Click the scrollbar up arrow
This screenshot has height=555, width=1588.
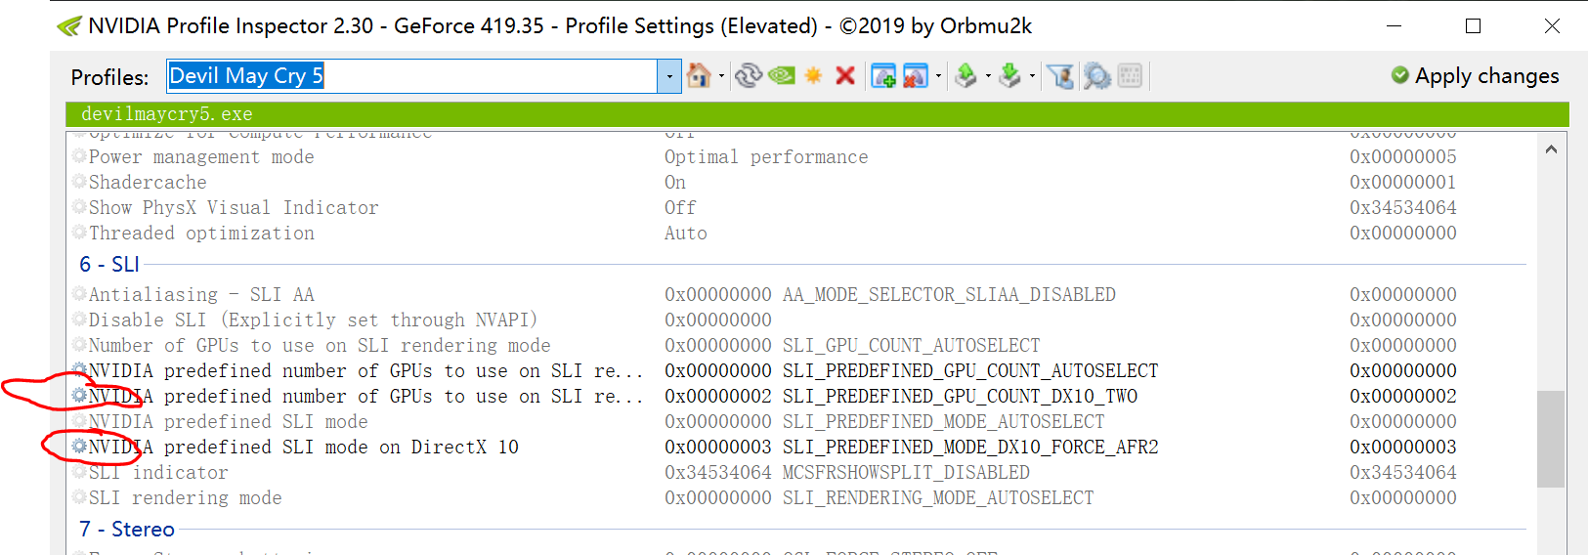pos(1551,149)
